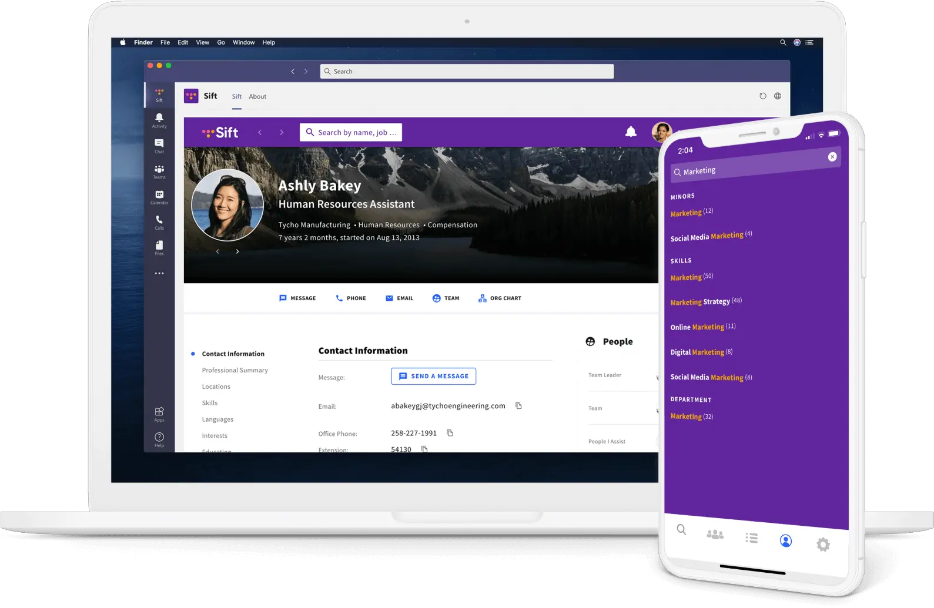The width and height of the screenshot is (934, 608).
Task: Open Teams section in sidebar
Action: click(x=159, y=172)
